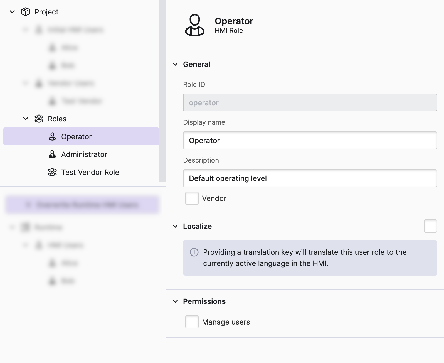Collapse the Project tree node
Image resolution: width=444 pixels, height=363 pixels.
coord(12,12)
